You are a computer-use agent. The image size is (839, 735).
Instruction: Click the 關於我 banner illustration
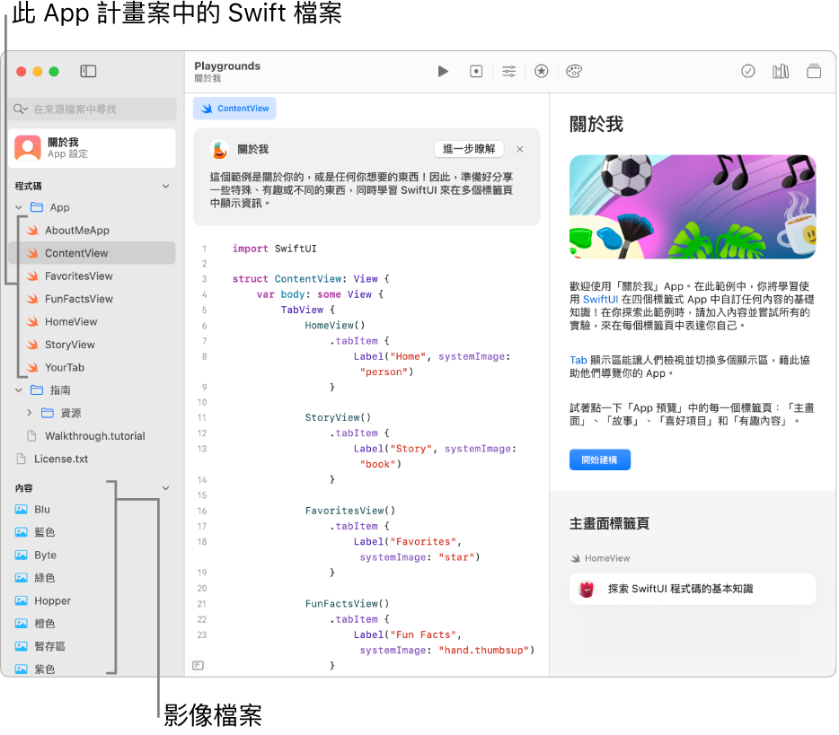[x=693, y=207]
